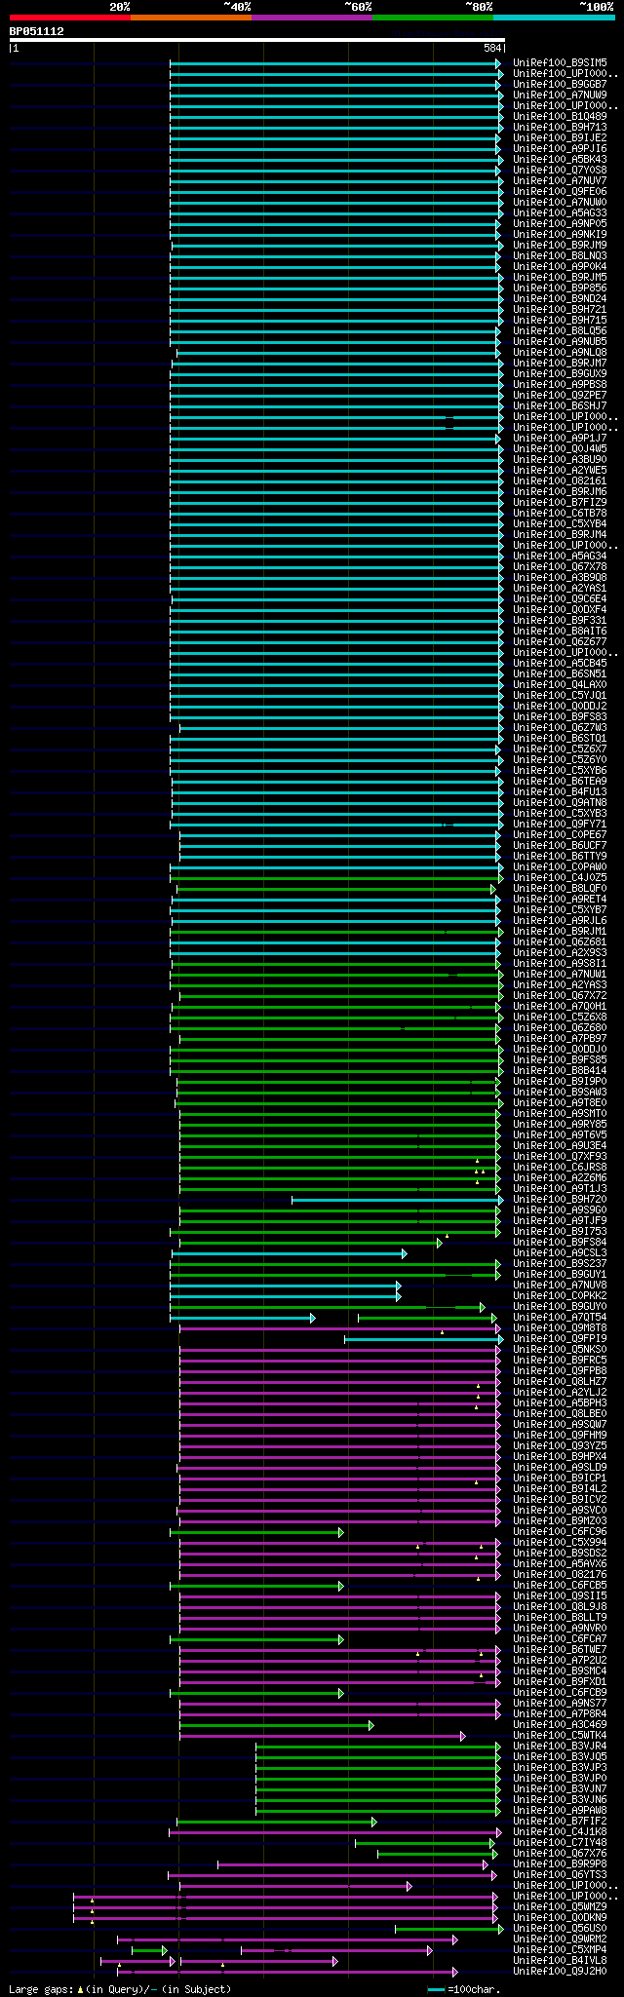This screenshot has width=624, height=1997.
Task: Select hit label UniRef100_Q0J4W5
Action: tap(560, 449)
